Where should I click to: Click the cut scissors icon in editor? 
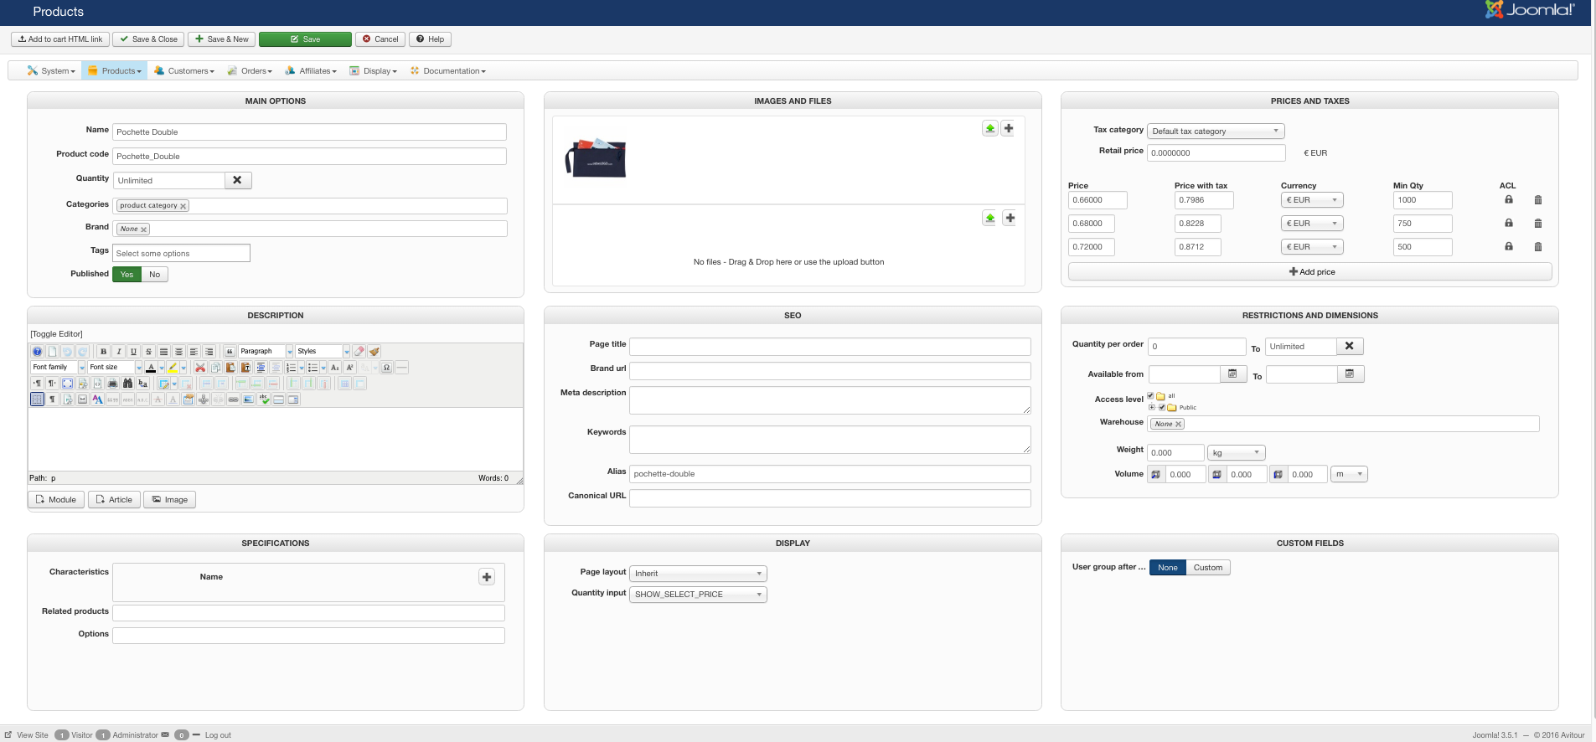click(x=200, y=368)
